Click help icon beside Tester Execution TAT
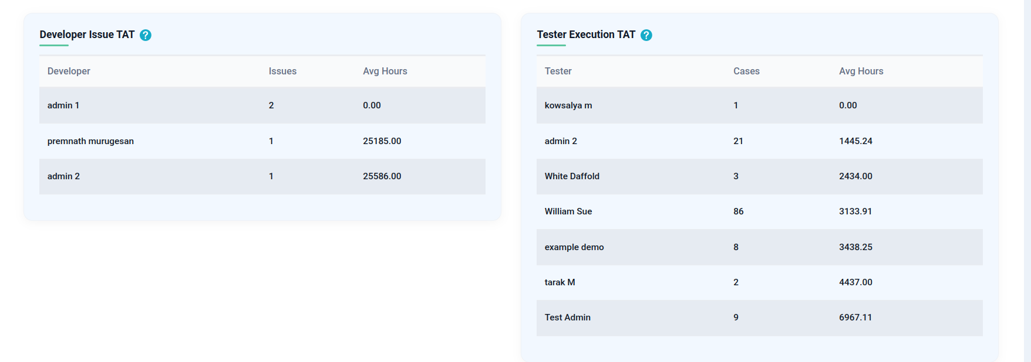 646,35
